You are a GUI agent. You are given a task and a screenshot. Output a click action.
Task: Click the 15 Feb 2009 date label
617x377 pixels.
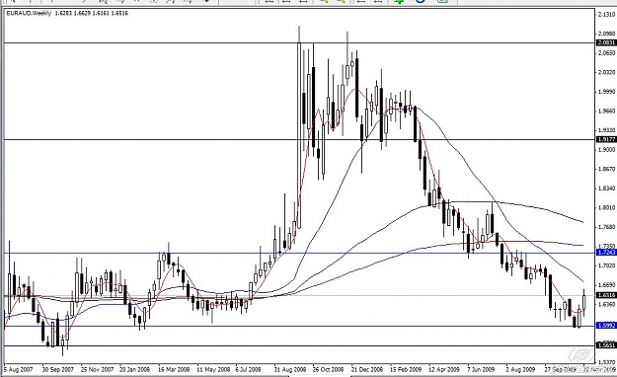[406, 370]
